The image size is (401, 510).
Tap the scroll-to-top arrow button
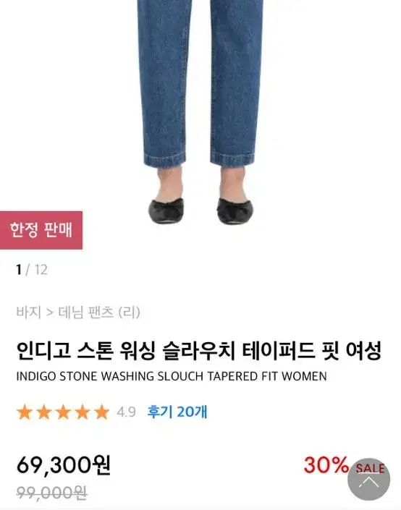pos(368,480)
